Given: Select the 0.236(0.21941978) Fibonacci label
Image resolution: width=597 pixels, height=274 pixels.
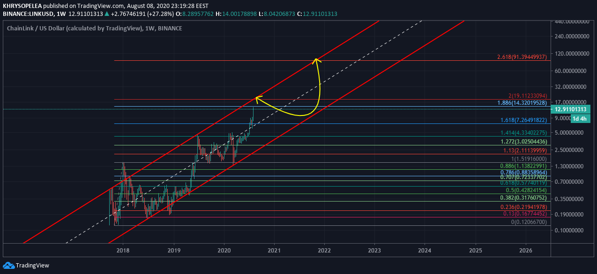Looking at the screenshot, I should click(x=523, y=207).
